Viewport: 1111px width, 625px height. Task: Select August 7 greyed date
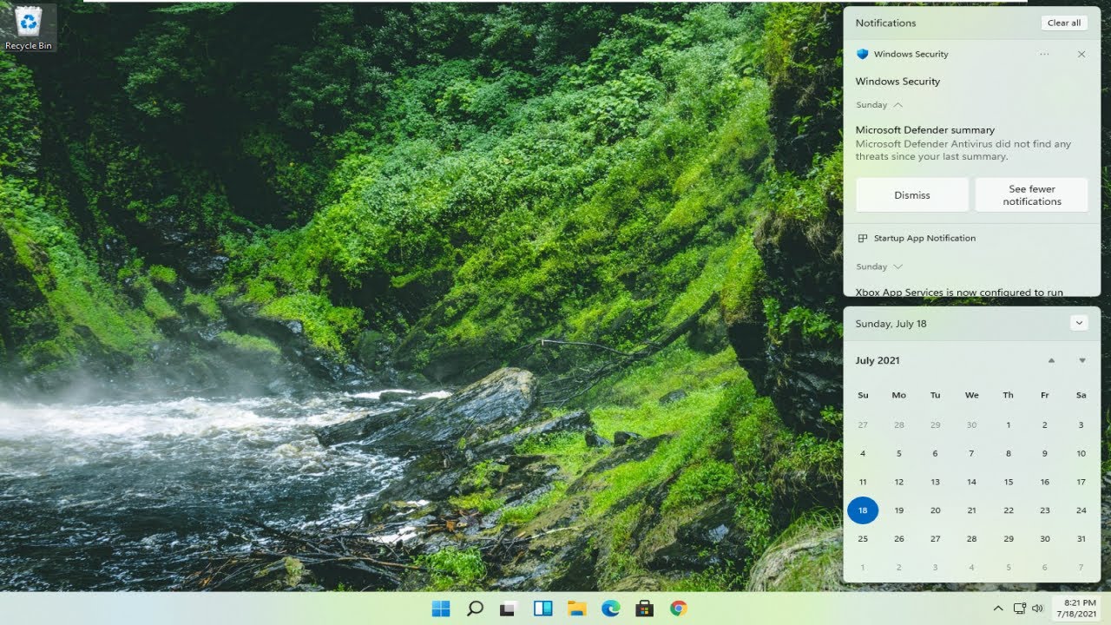(x=1081, y=568)
